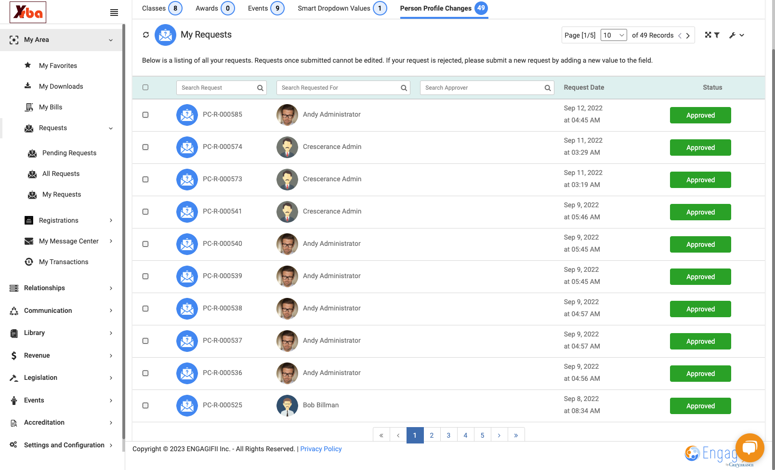Click the wrench tools icon
Screen dimensions: 775x470
[732, 35]
